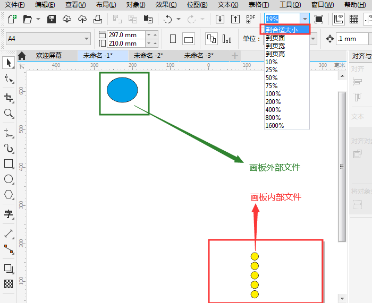Open the 工具(O) menu
The height and width of the screenshot is (303, 372).
tap(290, 5)
